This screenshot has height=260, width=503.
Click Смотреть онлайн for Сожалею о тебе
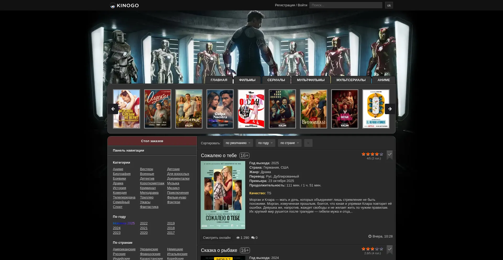click(x=217, y=238)
